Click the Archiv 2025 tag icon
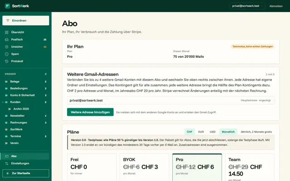The width and height of the screenshot is (290, 181). click(x=10, y=109)
